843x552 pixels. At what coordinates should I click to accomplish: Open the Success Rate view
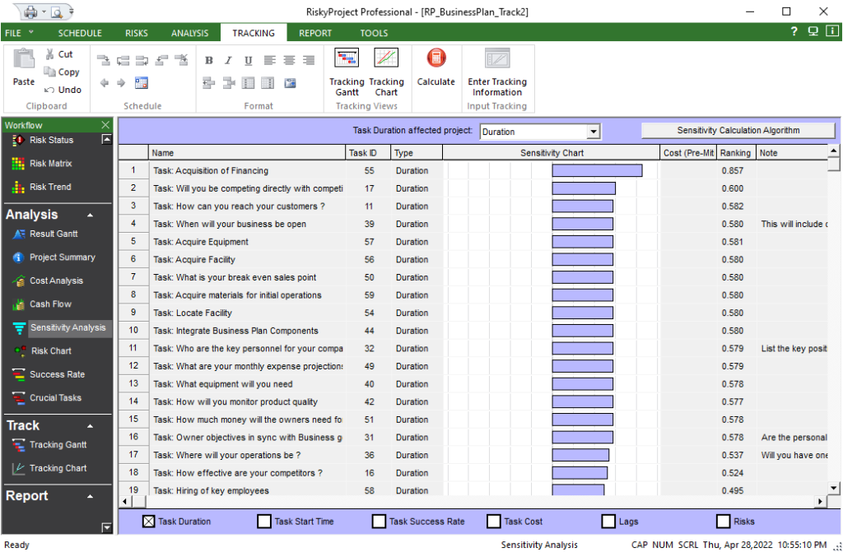click(45, 374)
